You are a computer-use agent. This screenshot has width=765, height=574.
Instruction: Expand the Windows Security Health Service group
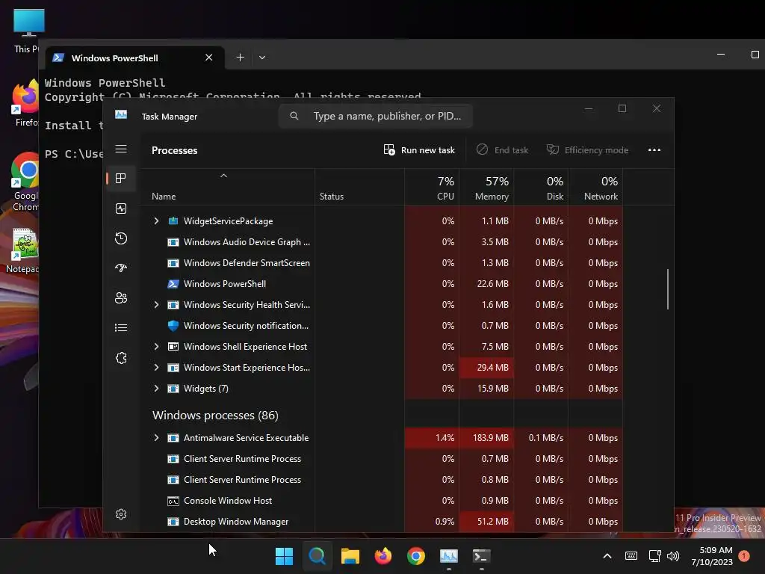tap(156, 305)
